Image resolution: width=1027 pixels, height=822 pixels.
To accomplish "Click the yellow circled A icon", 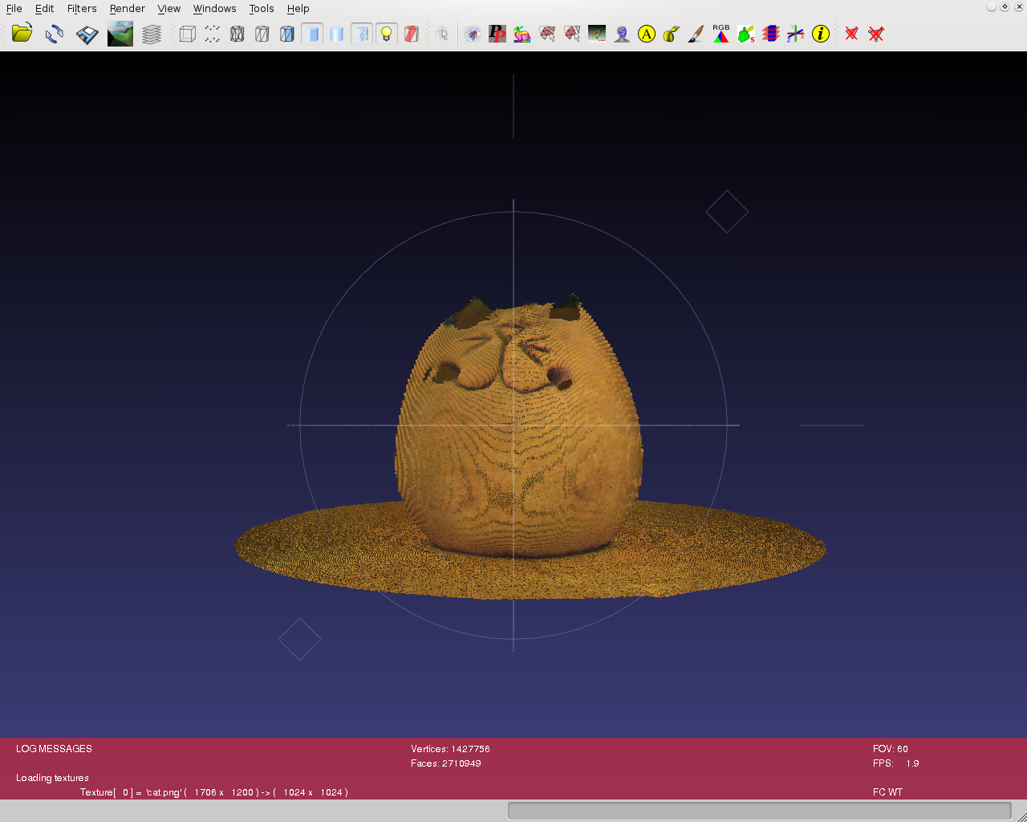I will (x=647, y=34).
